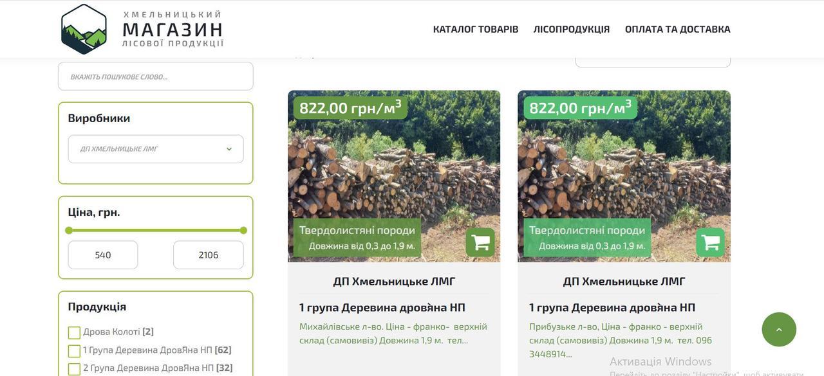Click the left handle of price slider
This screenshot has width=824, height=376.
click(x=69, y=230)
